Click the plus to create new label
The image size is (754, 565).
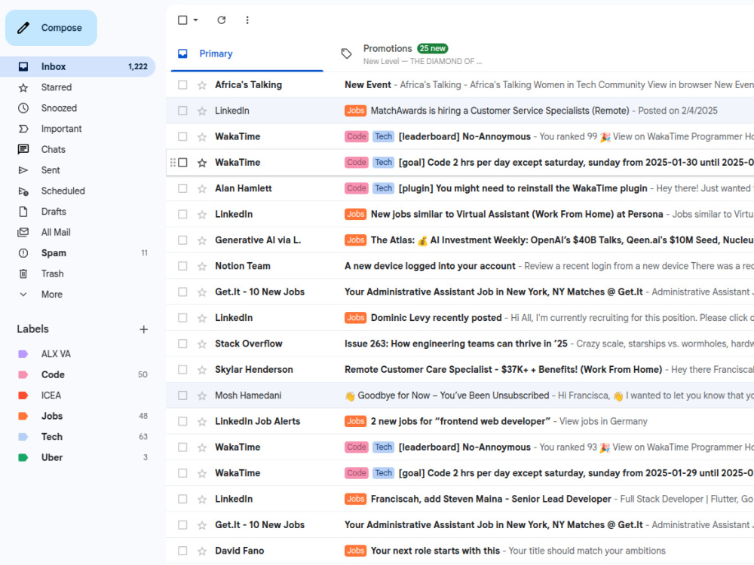pyautogui.click(x=143, y=330)
